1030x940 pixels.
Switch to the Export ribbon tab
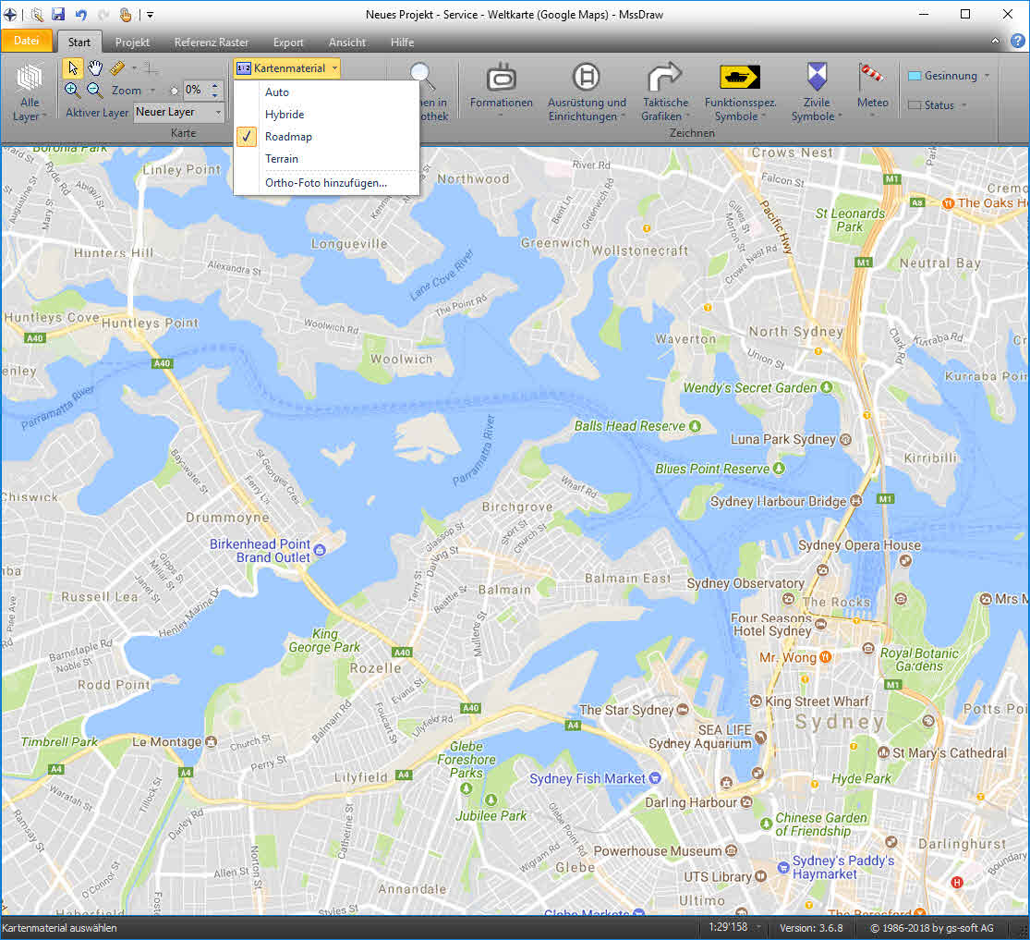(288, 43)
